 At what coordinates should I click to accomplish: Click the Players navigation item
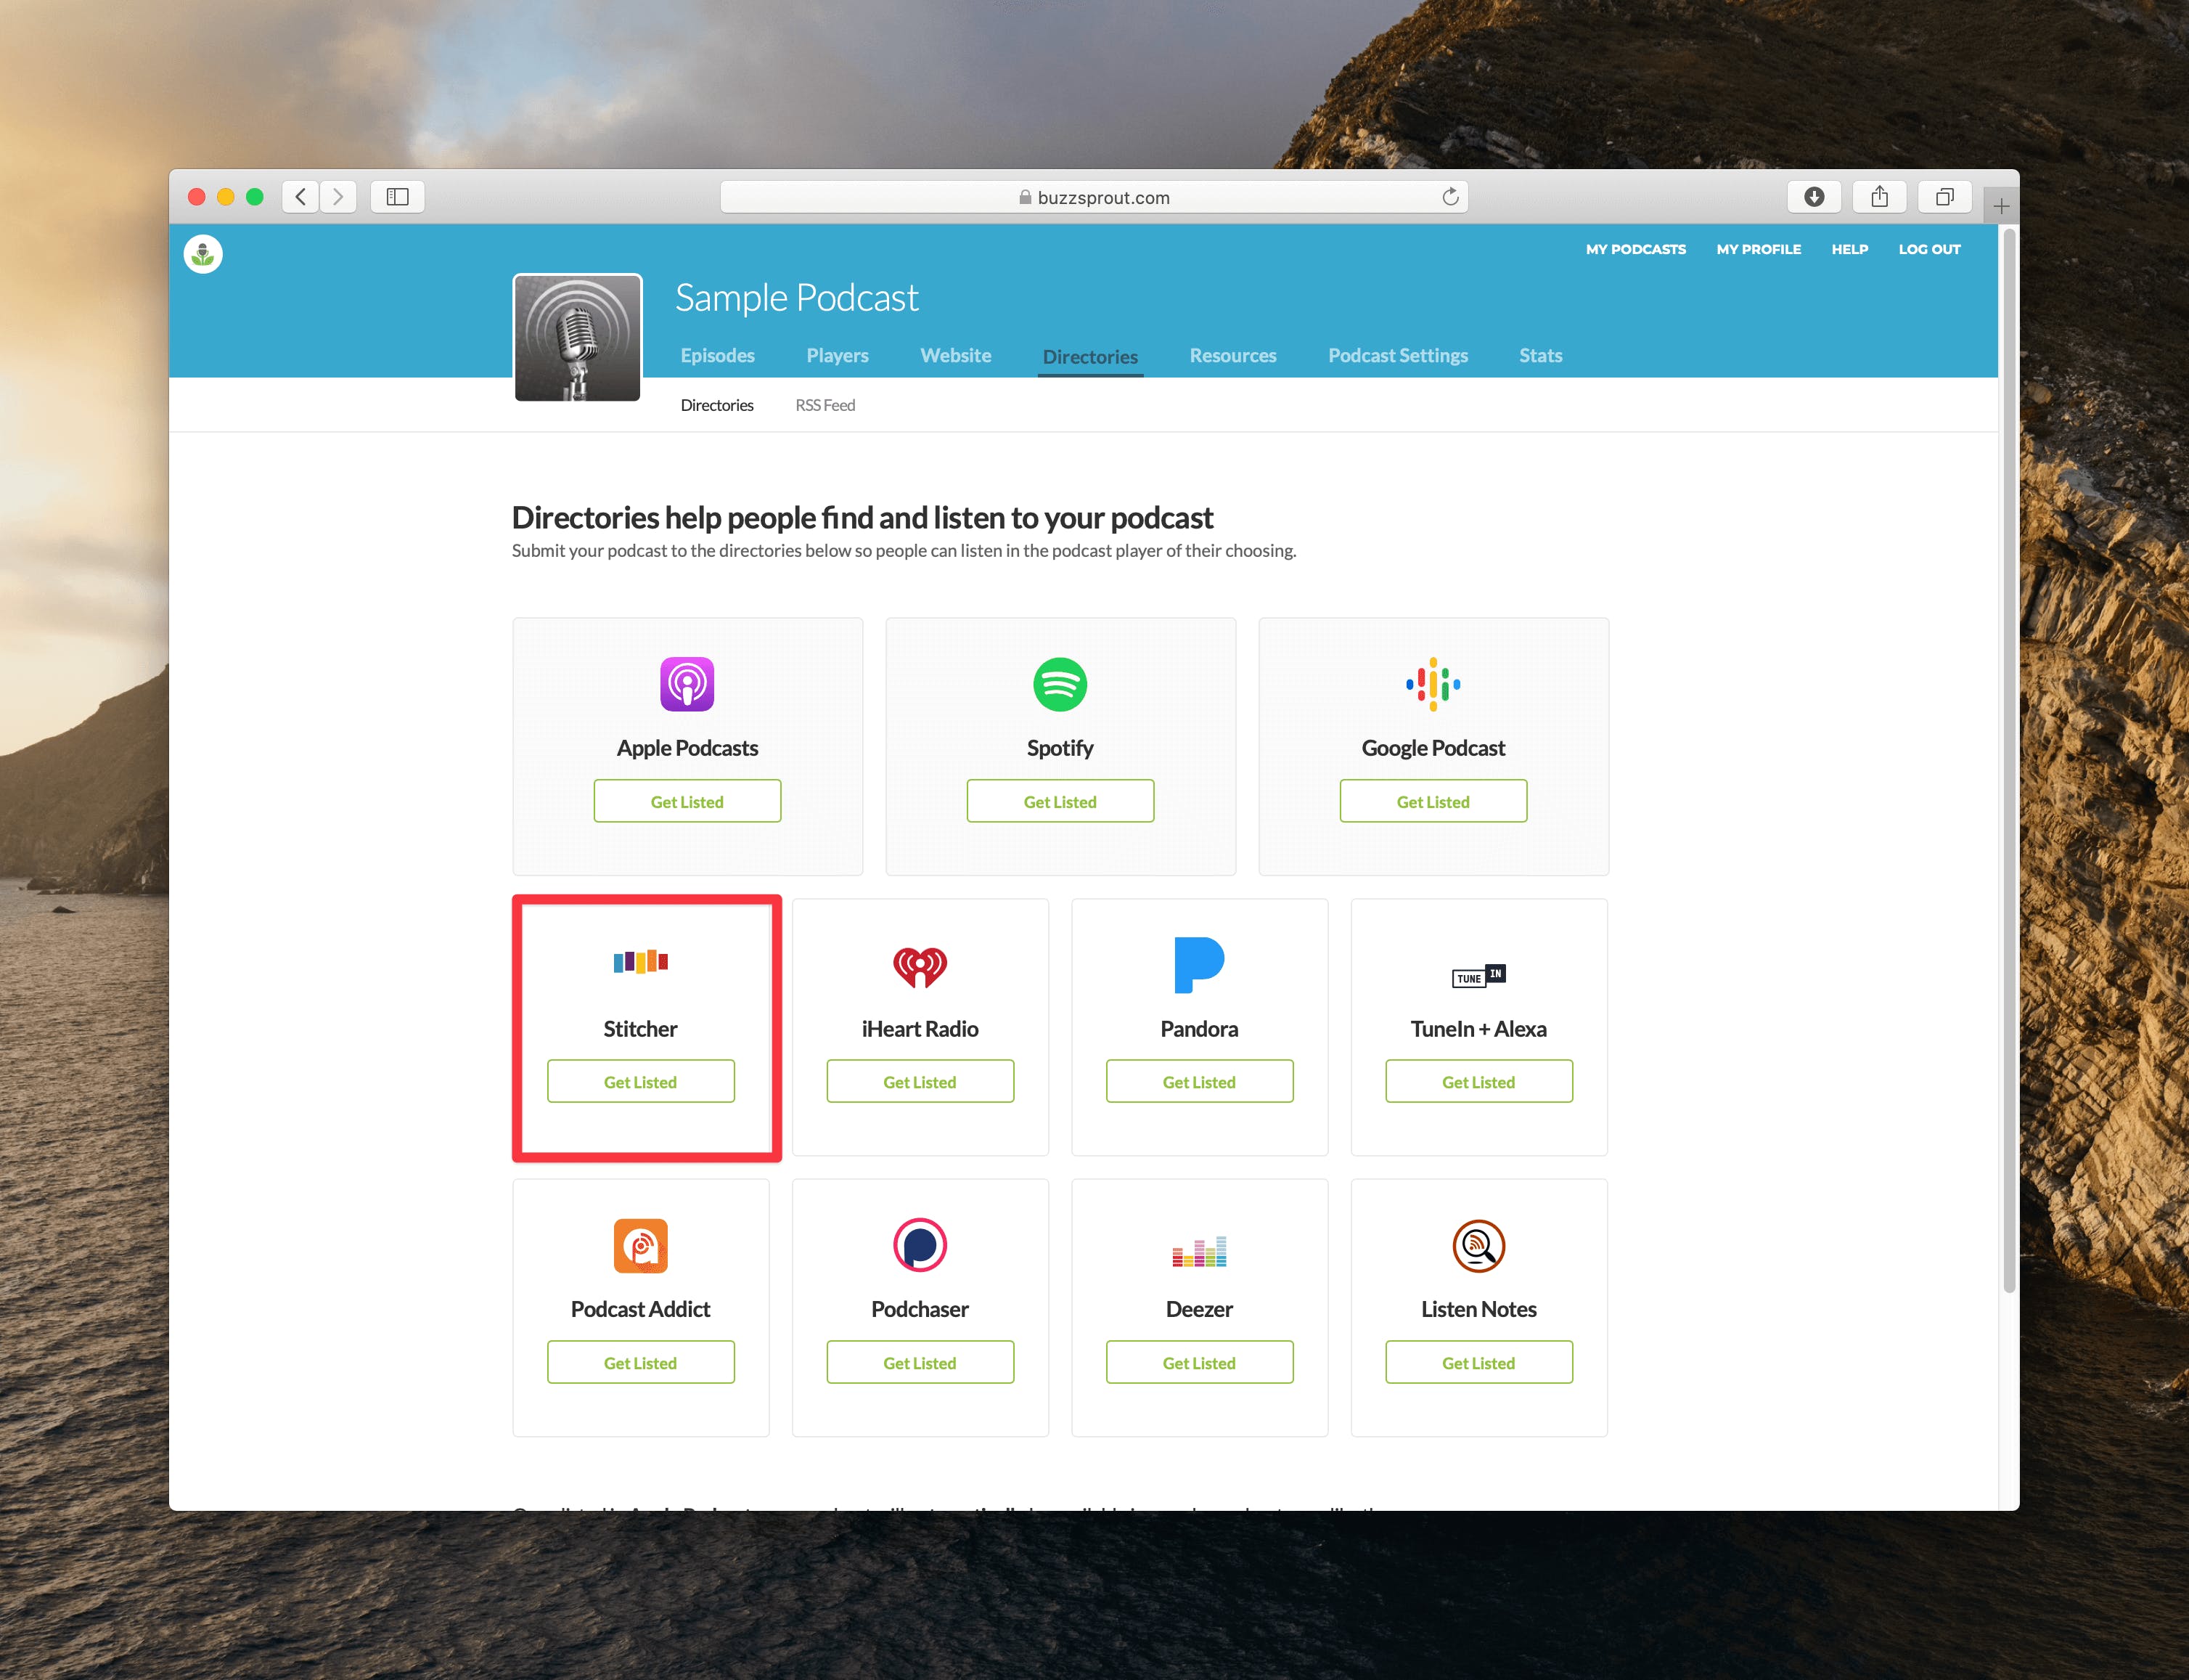point(836,355)
